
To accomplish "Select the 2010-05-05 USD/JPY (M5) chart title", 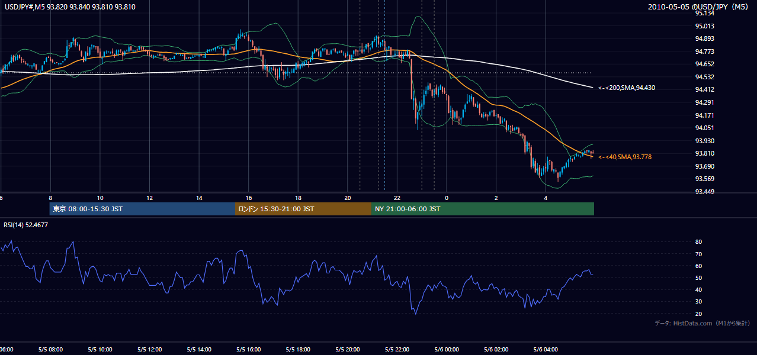I will coord(699,7).
